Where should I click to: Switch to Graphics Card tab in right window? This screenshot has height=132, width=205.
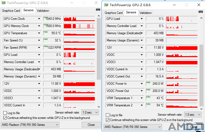click(114, 13)
